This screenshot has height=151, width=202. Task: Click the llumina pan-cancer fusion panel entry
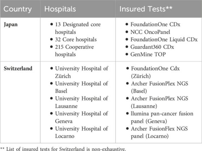tap(162, 117)
